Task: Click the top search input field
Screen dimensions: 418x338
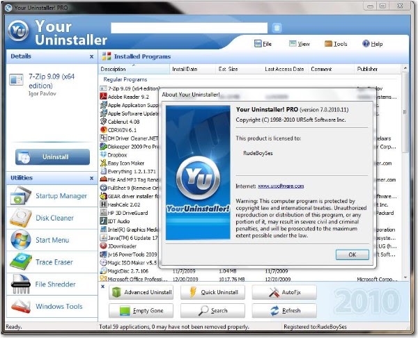Action: pyautogui.click(x=189, y=28)
